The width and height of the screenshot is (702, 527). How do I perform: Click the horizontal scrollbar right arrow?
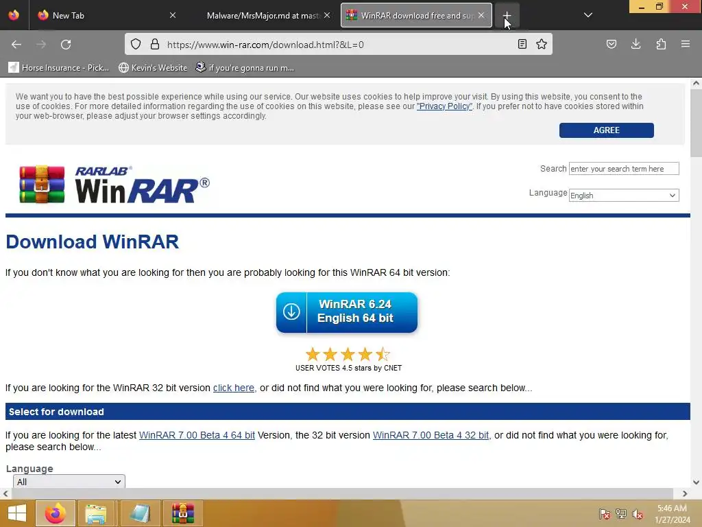tap(685, 493)
